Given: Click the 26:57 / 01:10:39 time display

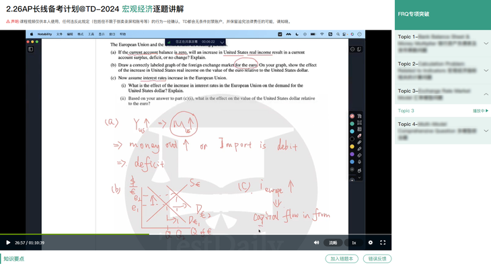Looking at the screenshot, I should coord(30,242).
